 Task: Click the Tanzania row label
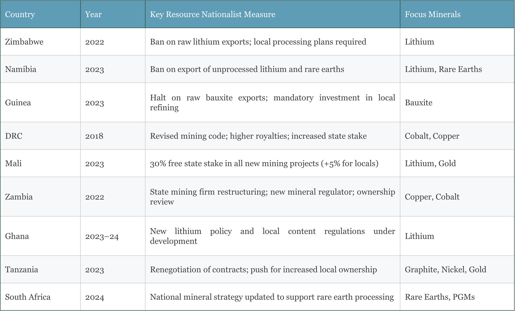(22, 270)
